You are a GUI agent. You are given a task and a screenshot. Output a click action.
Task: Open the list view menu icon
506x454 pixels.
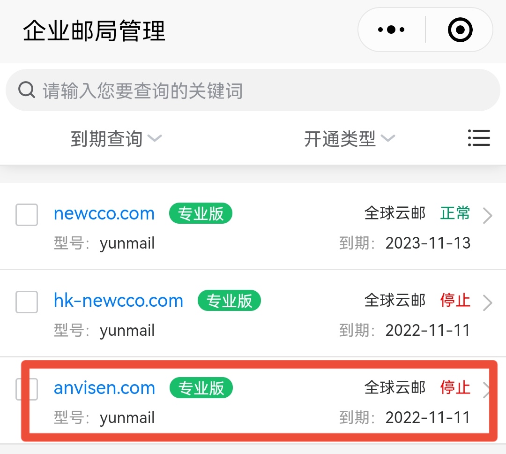click(x=479, y=138)
